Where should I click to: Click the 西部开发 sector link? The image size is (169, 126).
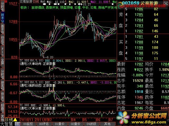coord(52,8)
